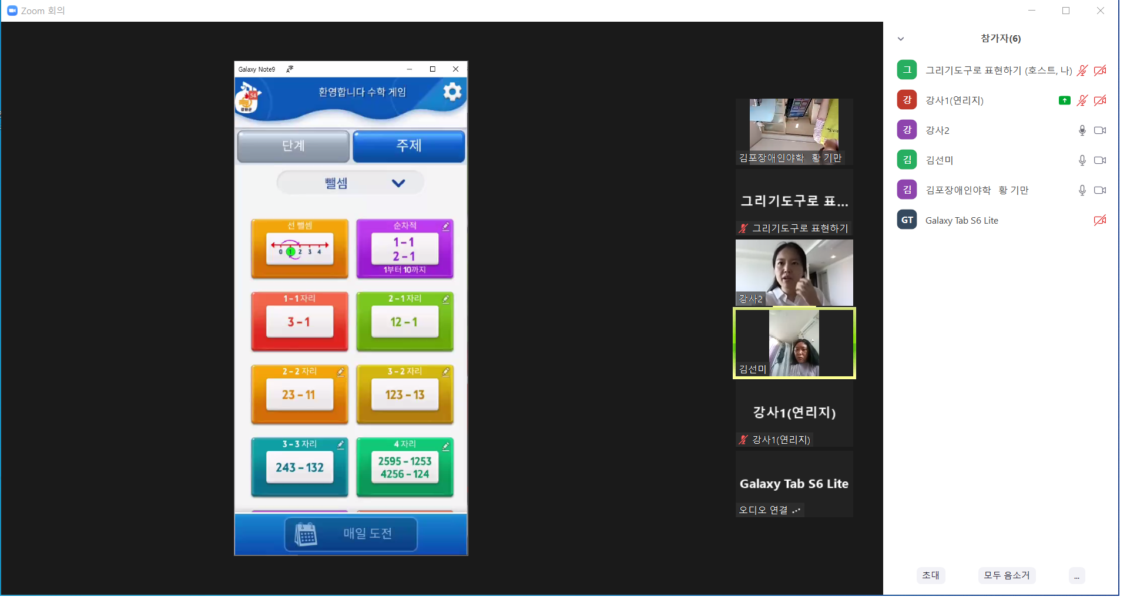Click the video icon next to 강사2
The width and height of the screenshot is (1147, 607).
[1100, 130]
